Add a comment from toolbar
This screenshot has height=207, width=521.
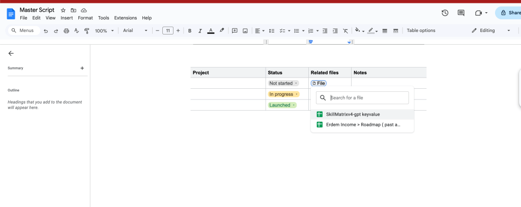coord(235,30)
